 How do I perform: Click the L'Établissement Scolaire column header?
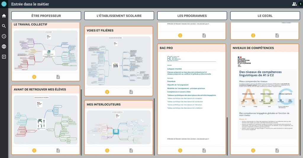119,16
